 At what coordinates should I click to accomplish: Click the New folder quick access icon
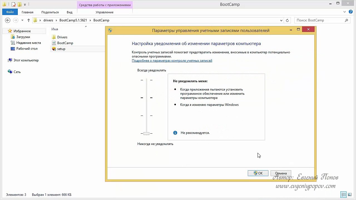pos(19,4)
